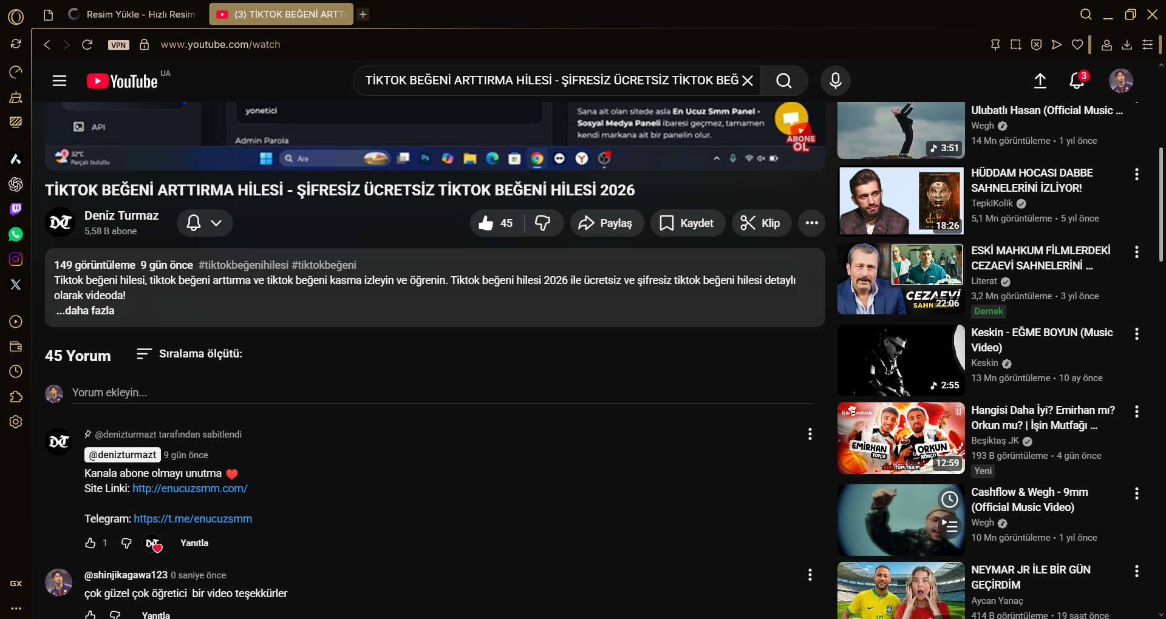Open the HÜDDAM HOCASI DABBE thumbnail
Image resolution: width=1166 pixels, height=619 pixels.
tap(901, 201)
